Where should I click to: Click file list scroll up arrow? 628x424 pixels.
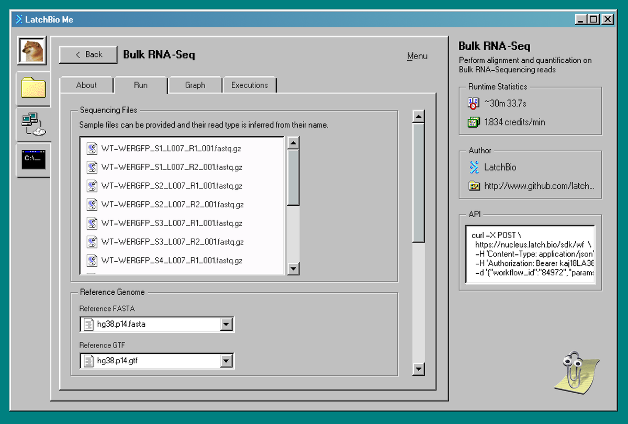point(294,143)
